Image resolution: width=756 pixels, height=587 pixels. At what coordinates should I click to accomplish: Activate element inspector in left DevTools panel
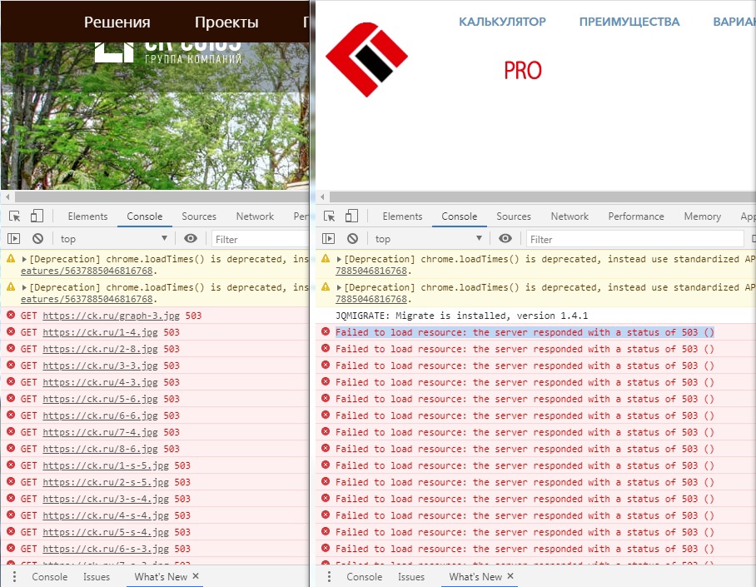(14, 216)
